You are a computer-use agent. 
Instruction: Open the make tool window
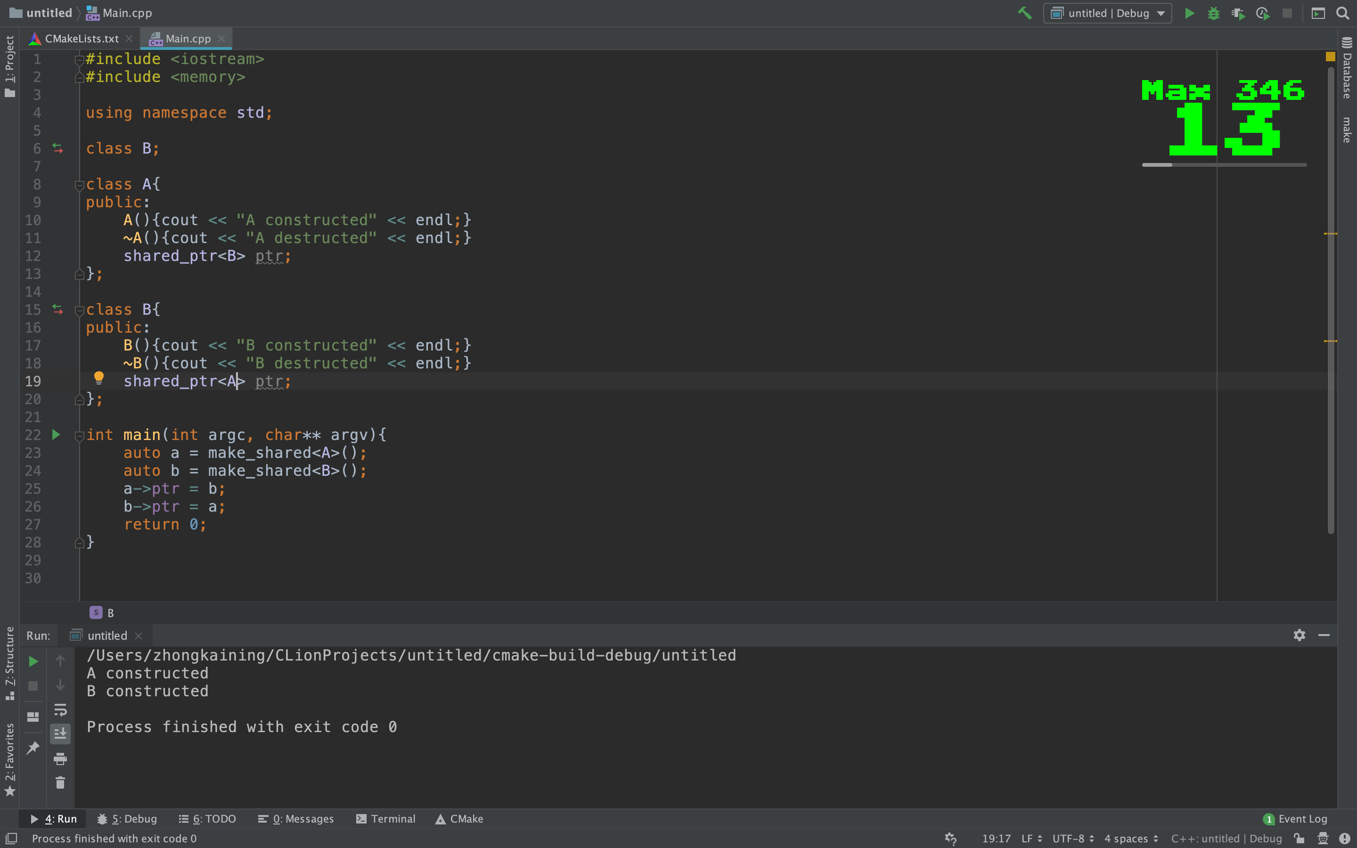1347,130
